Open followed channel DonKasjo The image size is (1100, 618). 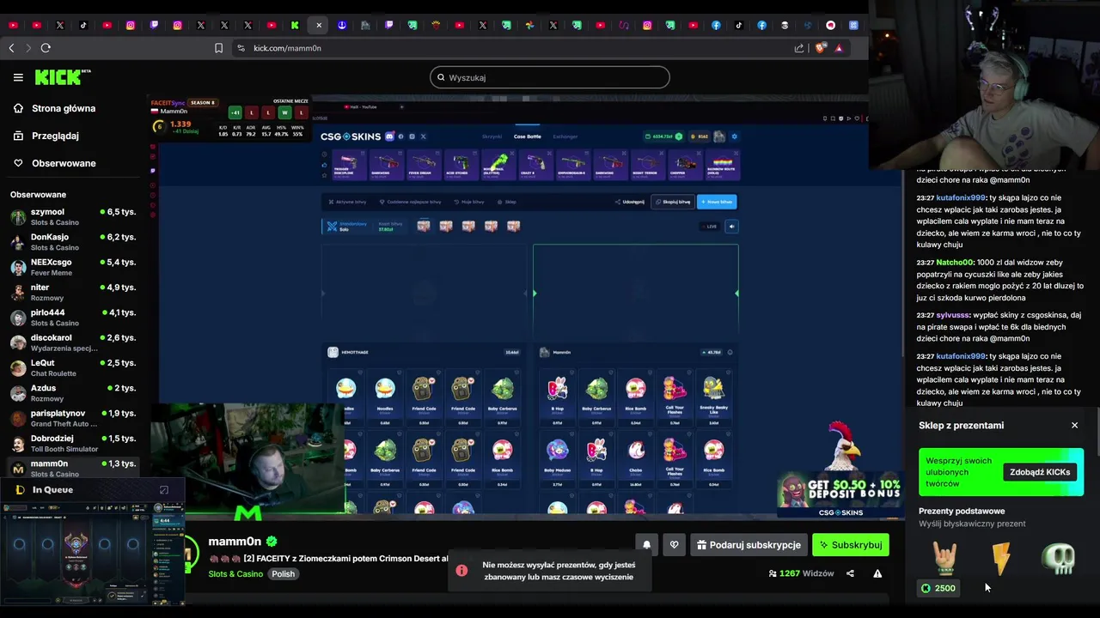[x=73, y=242]
